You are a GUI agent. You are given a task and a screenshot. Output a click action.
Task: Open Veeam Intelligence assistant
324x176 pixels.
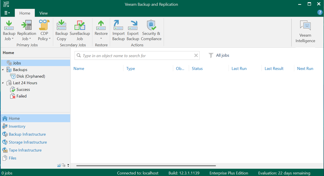[x=305, y=31]
